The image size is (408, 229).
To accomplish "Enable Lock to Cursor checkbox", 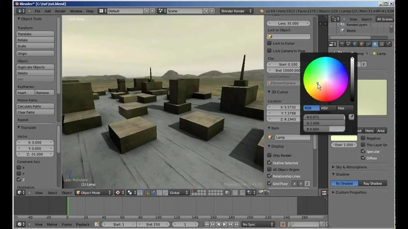I will pos(269,43).
